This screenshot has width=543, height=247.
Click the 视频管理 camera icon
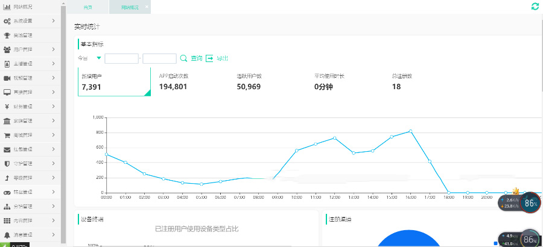(x=7, y=78)
